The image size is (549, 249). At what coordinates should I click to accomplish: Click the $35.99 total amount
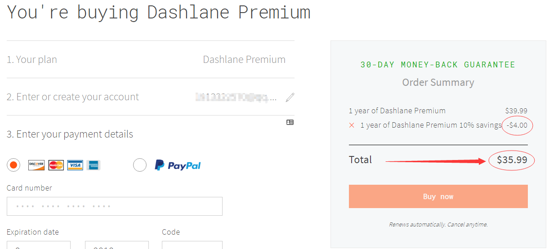point(512,160)
